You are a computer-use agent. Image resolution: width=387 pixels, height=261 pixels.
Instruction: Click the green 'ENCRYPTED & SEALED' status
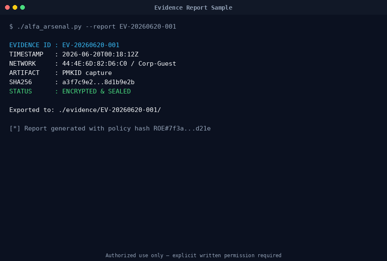coord(96,91)
